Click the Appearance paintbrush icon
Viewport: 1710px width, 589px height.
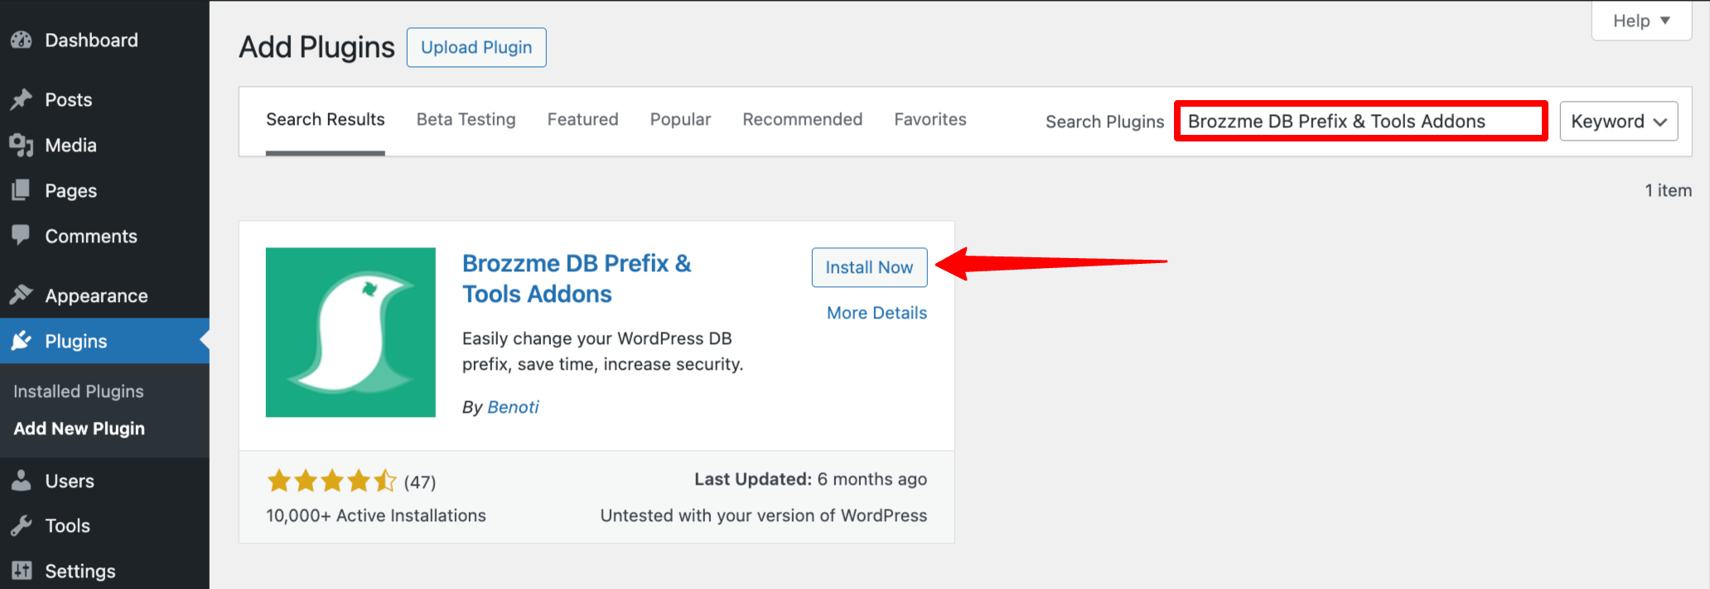22,295
